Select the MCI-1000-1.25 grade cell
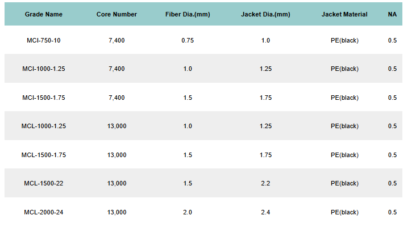Screen dimensions: 420x228 [44, 69]
